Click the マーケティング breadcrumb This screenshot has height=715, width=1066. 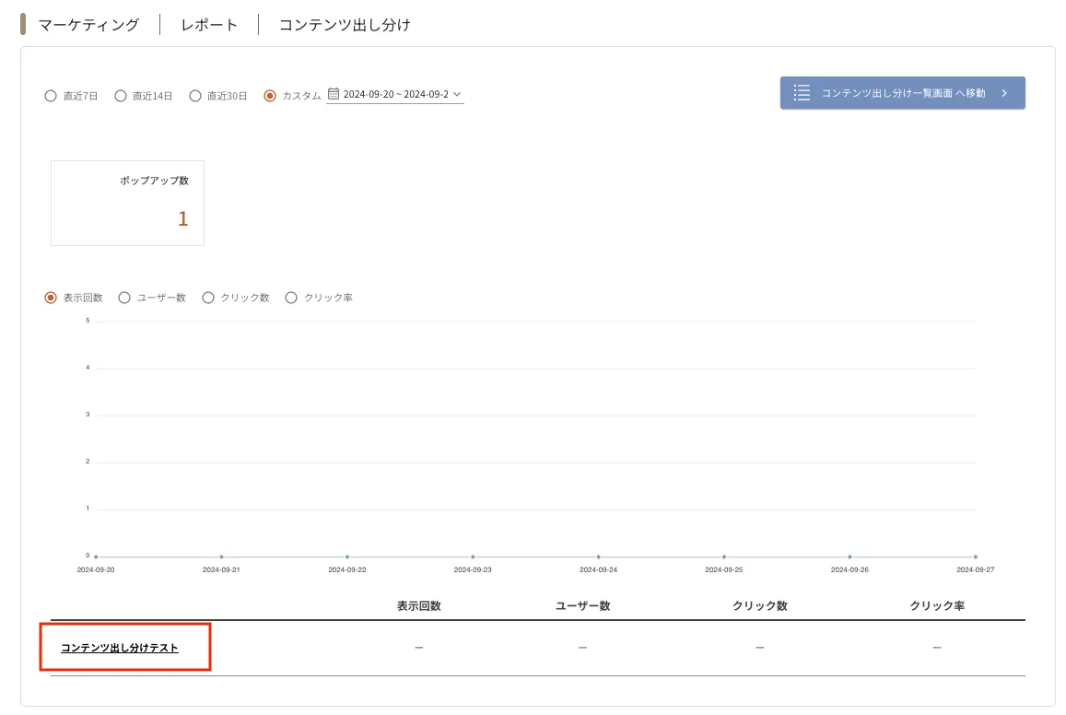88,25
